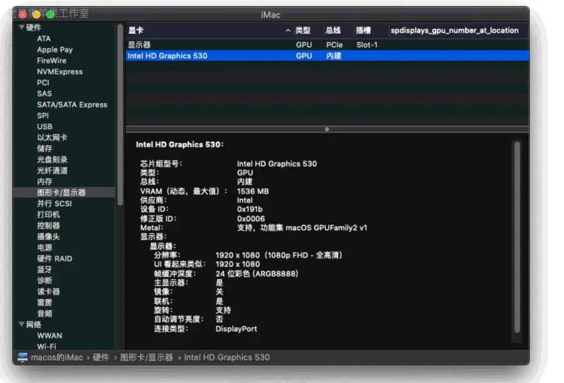Open the 蓝牙 entry
Viewport: 564px width, 383px height.
[44, 270]
